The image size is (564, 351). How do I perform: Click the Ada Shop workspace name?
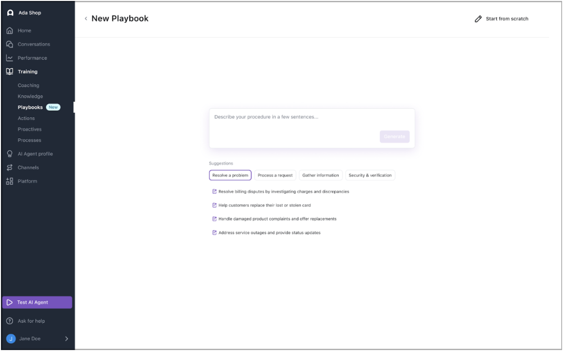click(30, 13)
